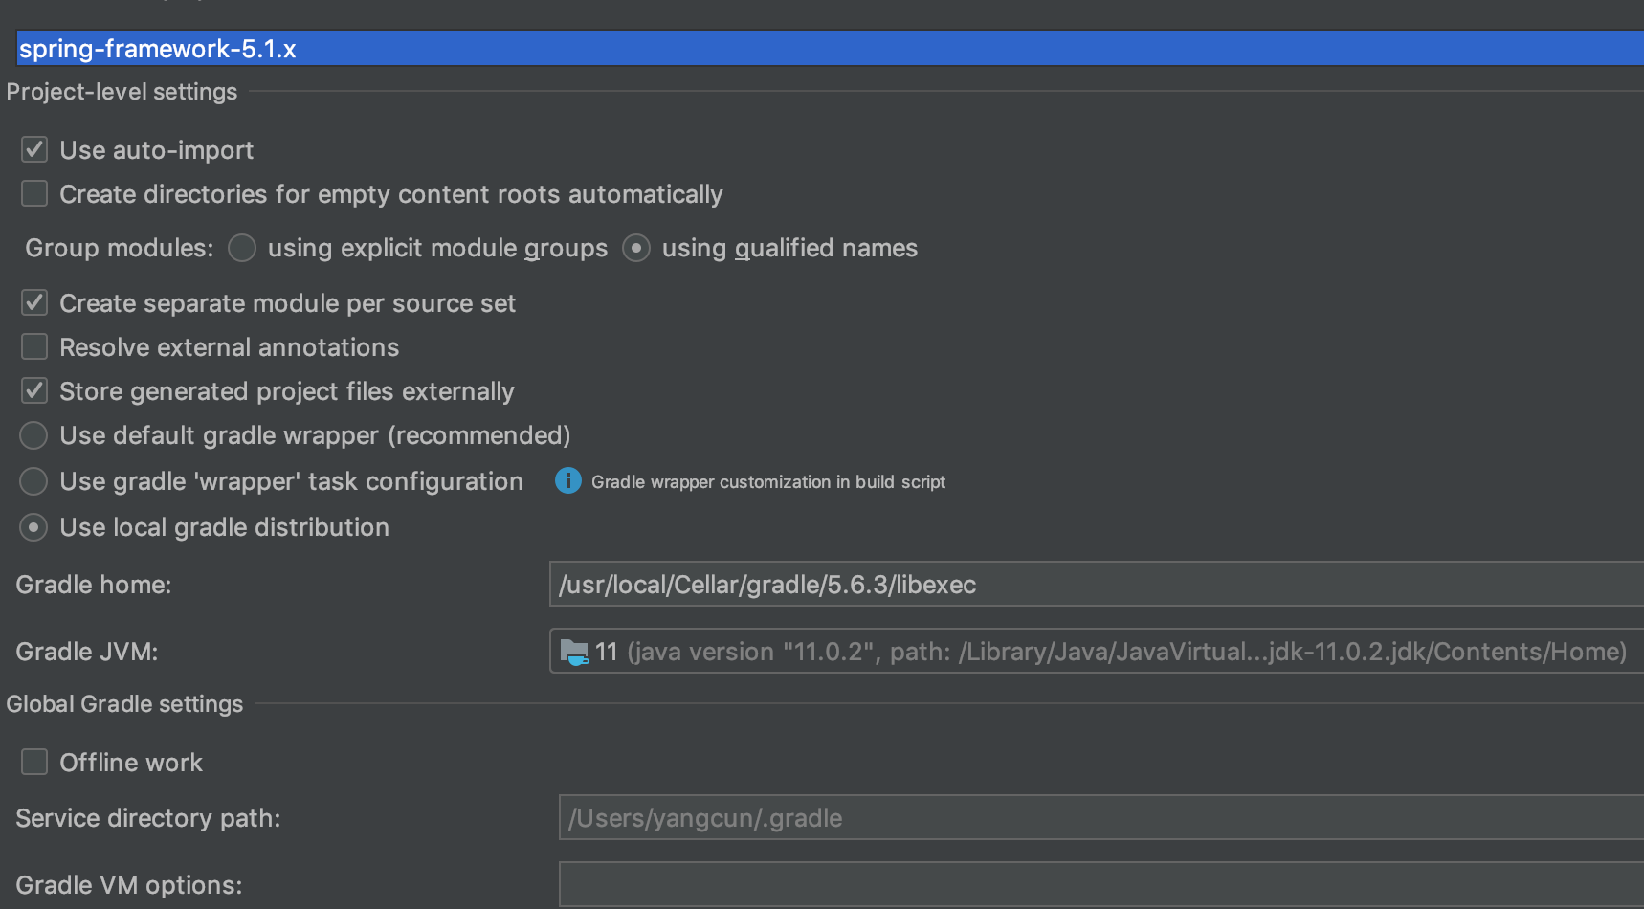
Task: Click the Gradle wrapper info icon
Action: pos(567,480)
